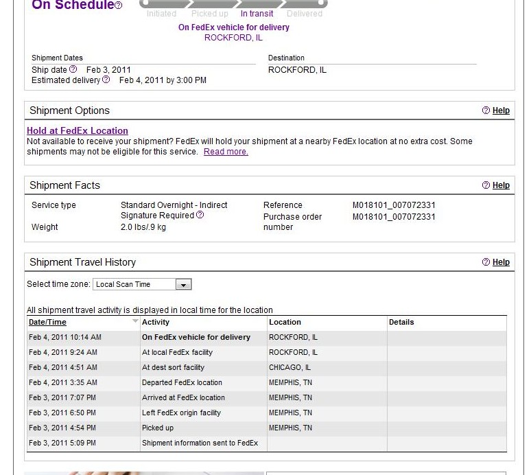The height and width of the screenshot is (475, 531).
Task: Click the bold On FedEx vehicle for delivery activity
Action: (196, 337)
